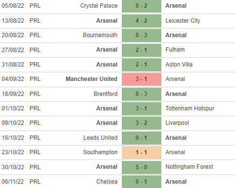Select the Bournemouth team link
The height and width of the screenshot is (188, 235).
100,35
